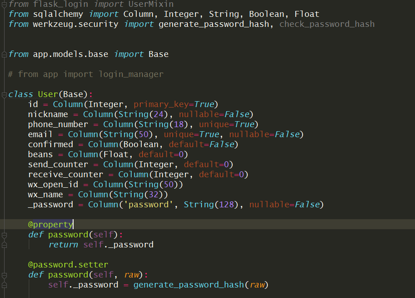Click the @password.setter decorator
The width and height of the screenshot is (415, 298).
(x=68, y=265)
